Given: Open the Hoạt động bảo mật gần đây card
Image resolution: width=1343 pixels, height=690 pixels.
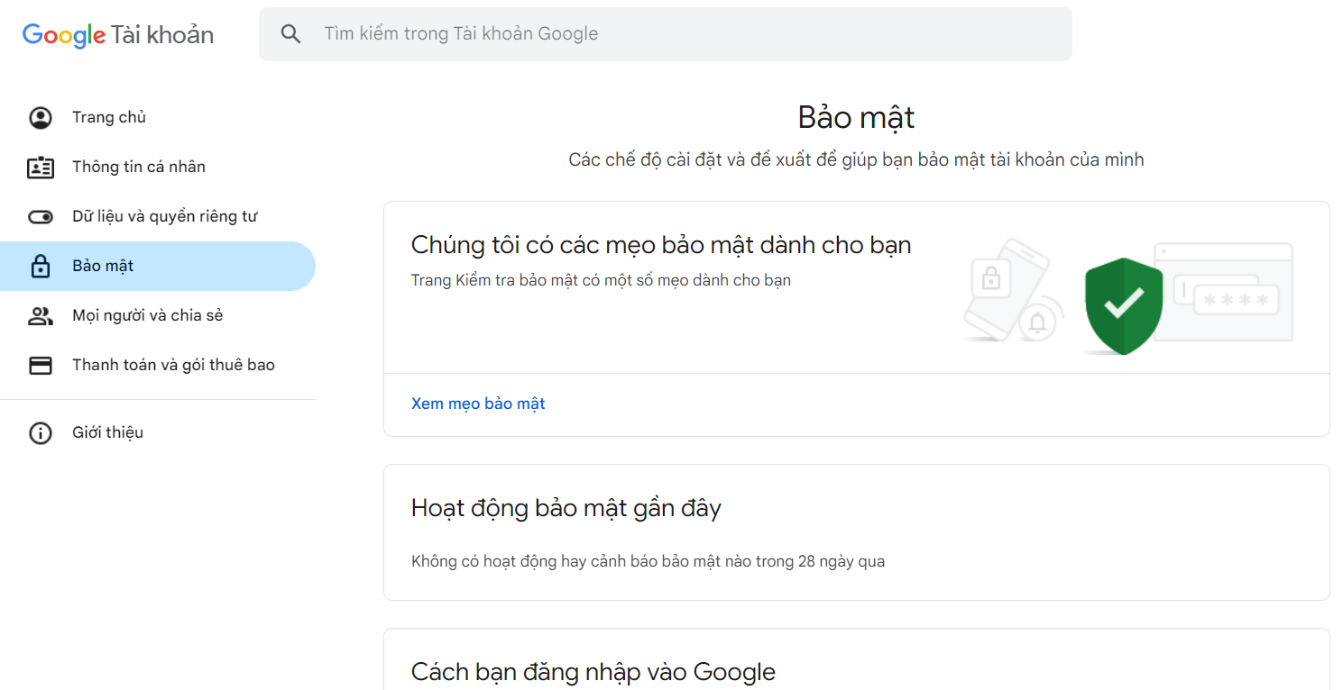Looking at the screenshot, I should coord(855,531).
